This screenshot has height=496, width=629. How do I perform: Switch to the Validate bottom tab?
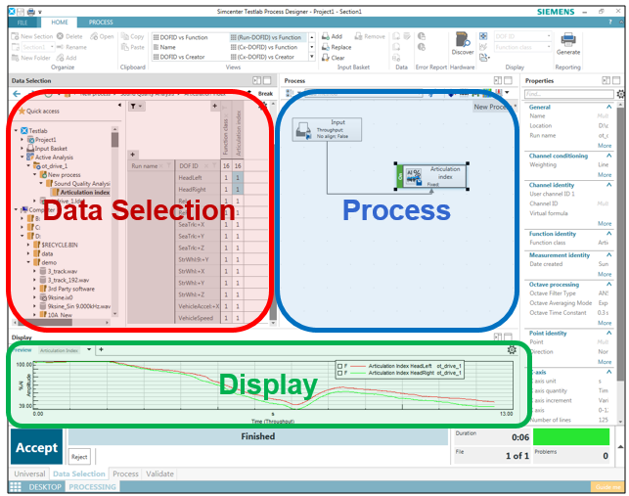tap(159, 473)
